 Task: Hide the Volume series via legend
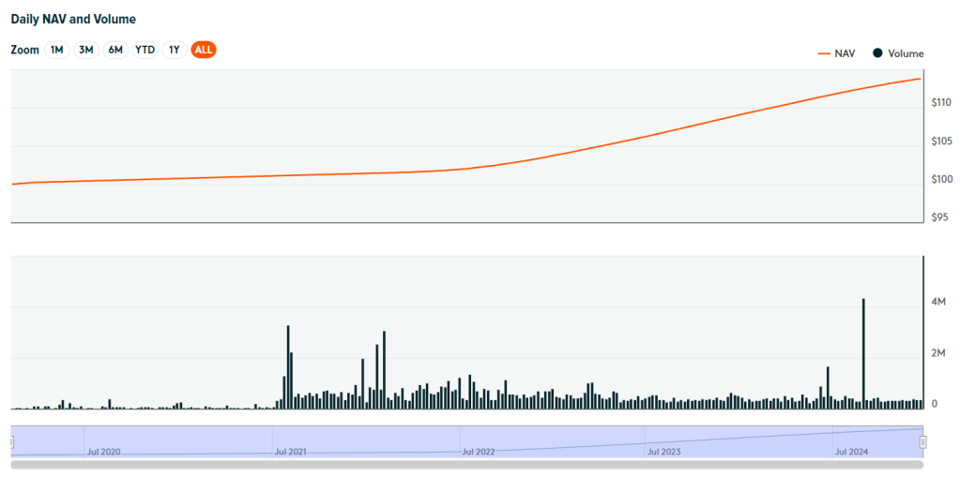898,53
